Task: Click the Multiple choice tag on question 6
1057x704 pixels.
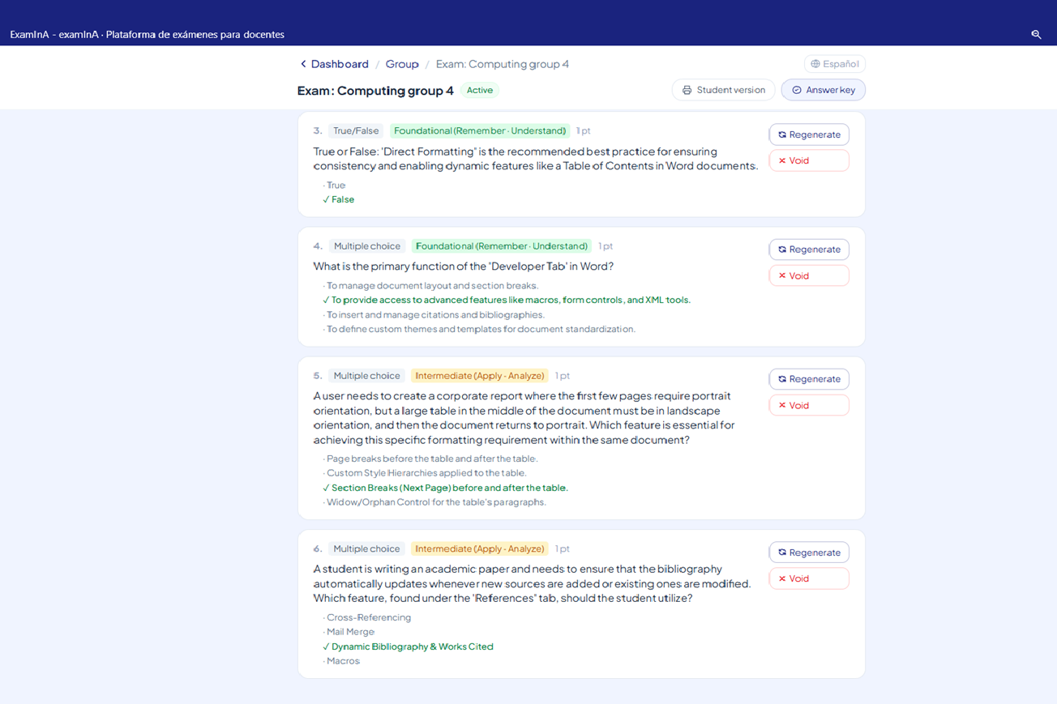Action: click(x=366, y=549)
